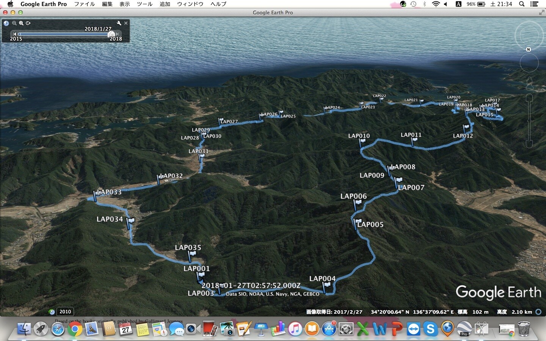
Task: Jump to the time slider start
Action: point(15,34)
